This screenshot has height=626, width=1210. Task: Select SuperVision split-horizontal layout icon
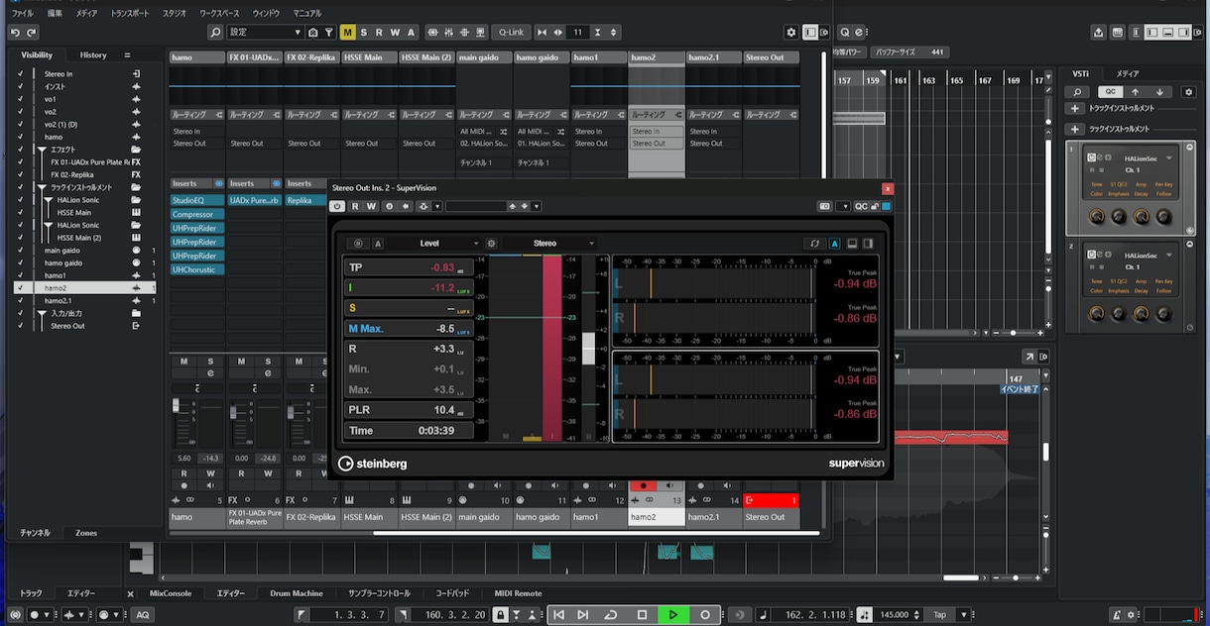[852, 243]
